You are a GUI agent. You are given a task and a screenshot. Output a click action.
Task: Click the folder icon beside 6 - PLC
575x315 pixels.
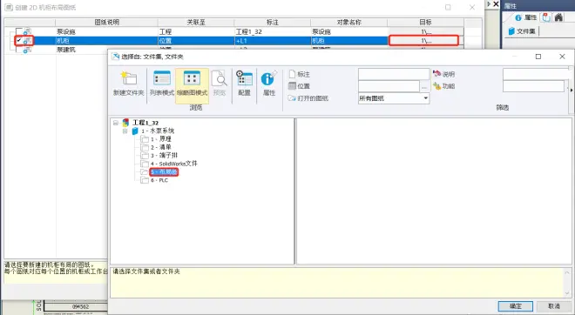[145, 180]
